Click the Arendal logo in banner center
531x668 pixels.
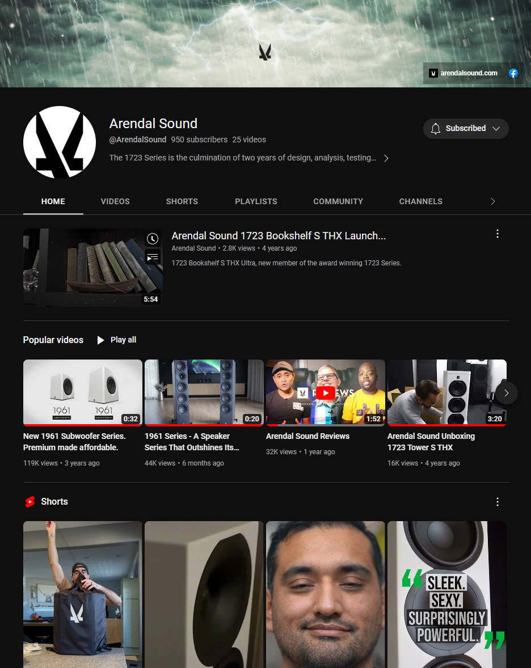tap(265, 52)
